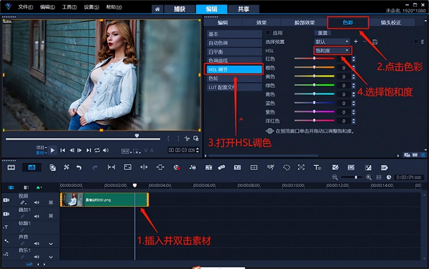Click the plus icon to add preset
429x269 pixels.
tap(356, 42)
